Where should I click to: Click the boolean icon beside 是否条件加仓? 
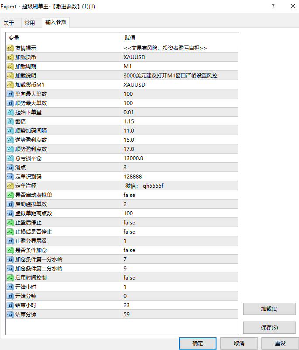[x=10, y=250]
